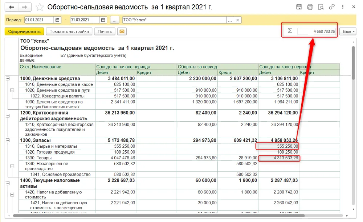
Task: Click the organization input ТОО "Успех"
Action: (174, 20)
